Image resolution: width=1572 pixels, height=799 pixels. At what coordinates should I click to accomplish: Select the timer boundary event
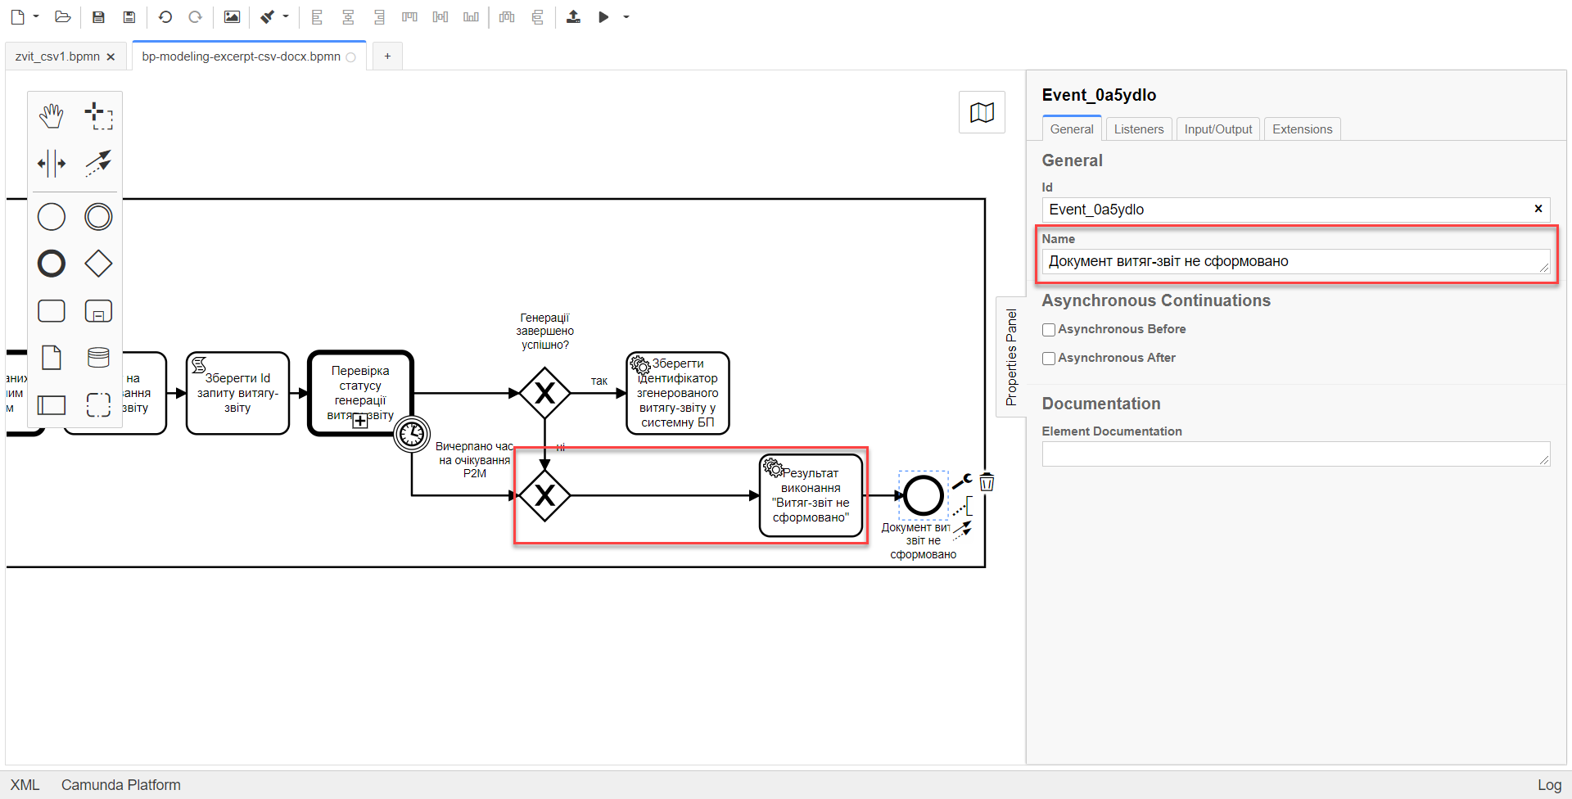(x=412, y=434)
